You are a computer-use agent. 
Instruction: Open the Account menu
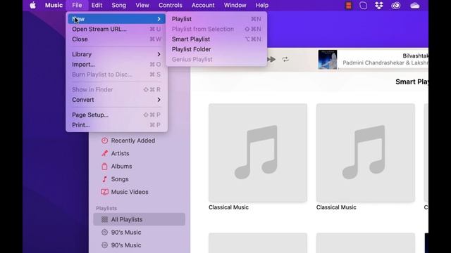pyautogui.click(x=203, y=5)
